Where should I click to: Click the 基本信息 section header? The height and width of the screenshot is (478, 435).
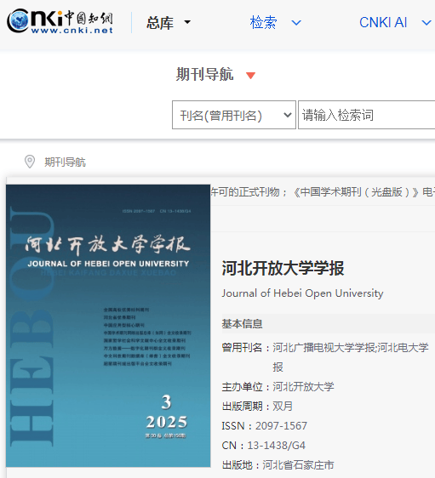pyautogui.click(x=243, y=324)
